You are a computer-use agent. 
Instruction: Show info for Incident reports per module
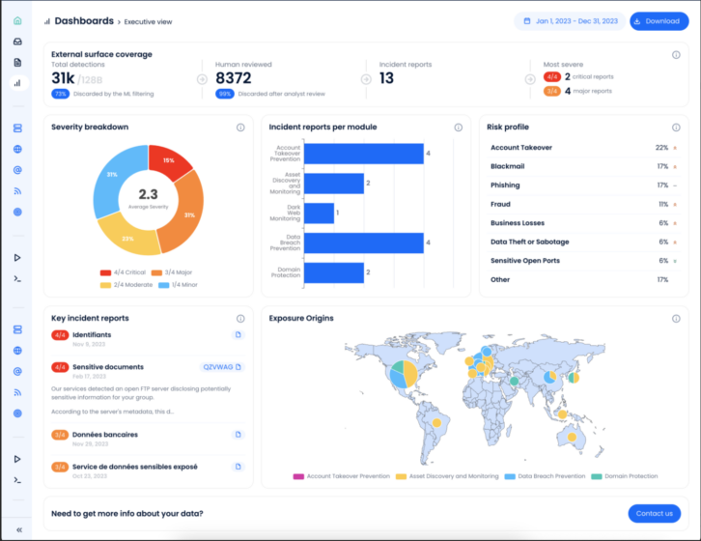459,128
